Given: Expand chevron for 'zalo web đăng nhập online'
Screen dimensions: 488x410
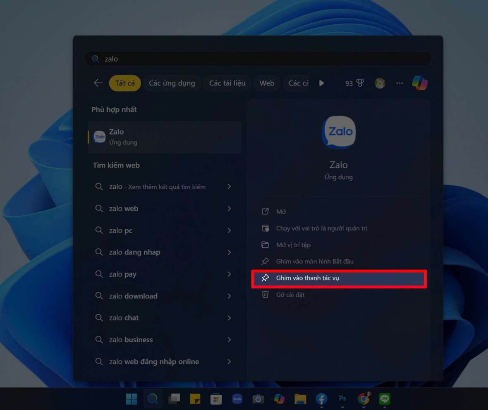Looking at the screenshot, I should pos(230,362).
